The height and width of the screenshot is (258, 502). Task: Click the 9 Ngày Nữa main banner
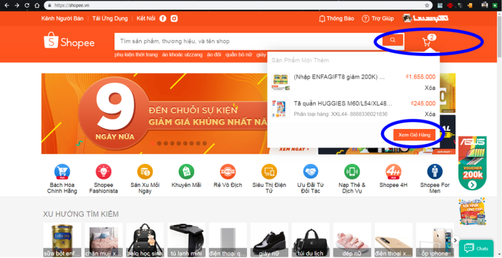(x=154, y=114)
